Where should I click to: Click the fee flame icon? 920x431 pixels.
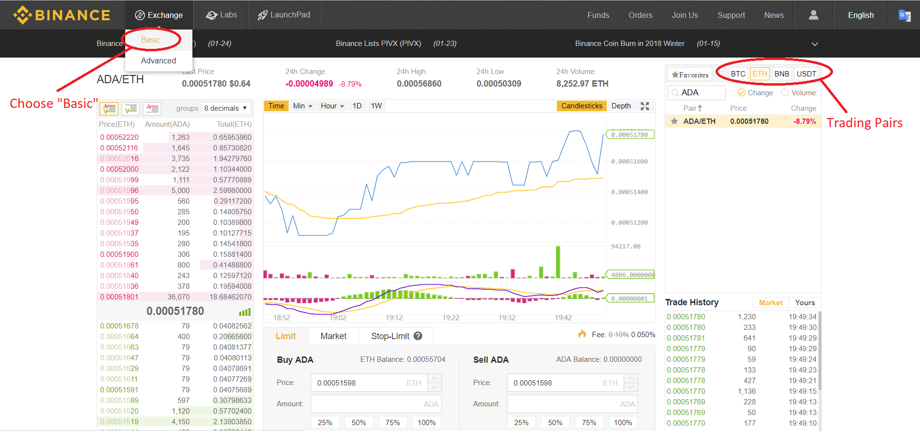582,334
